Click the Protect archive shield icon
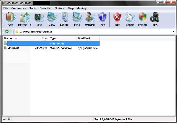The width and height of the screenshot is (177, 123). click(142, 18)
